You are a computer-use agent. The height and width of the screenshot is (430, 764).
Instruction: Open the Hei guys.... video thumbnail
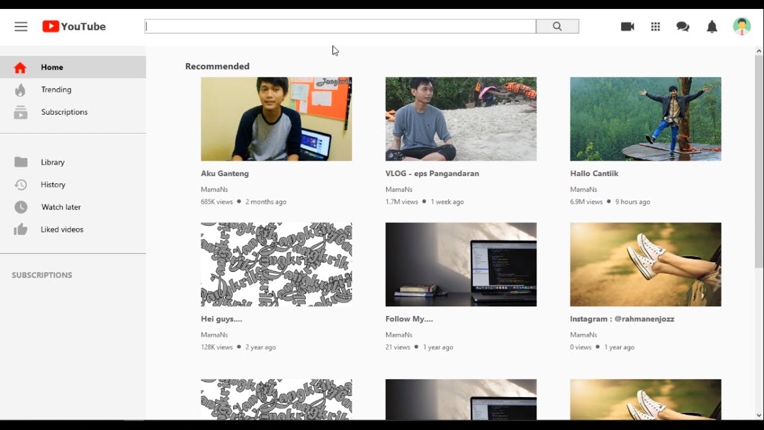(276, 265)
